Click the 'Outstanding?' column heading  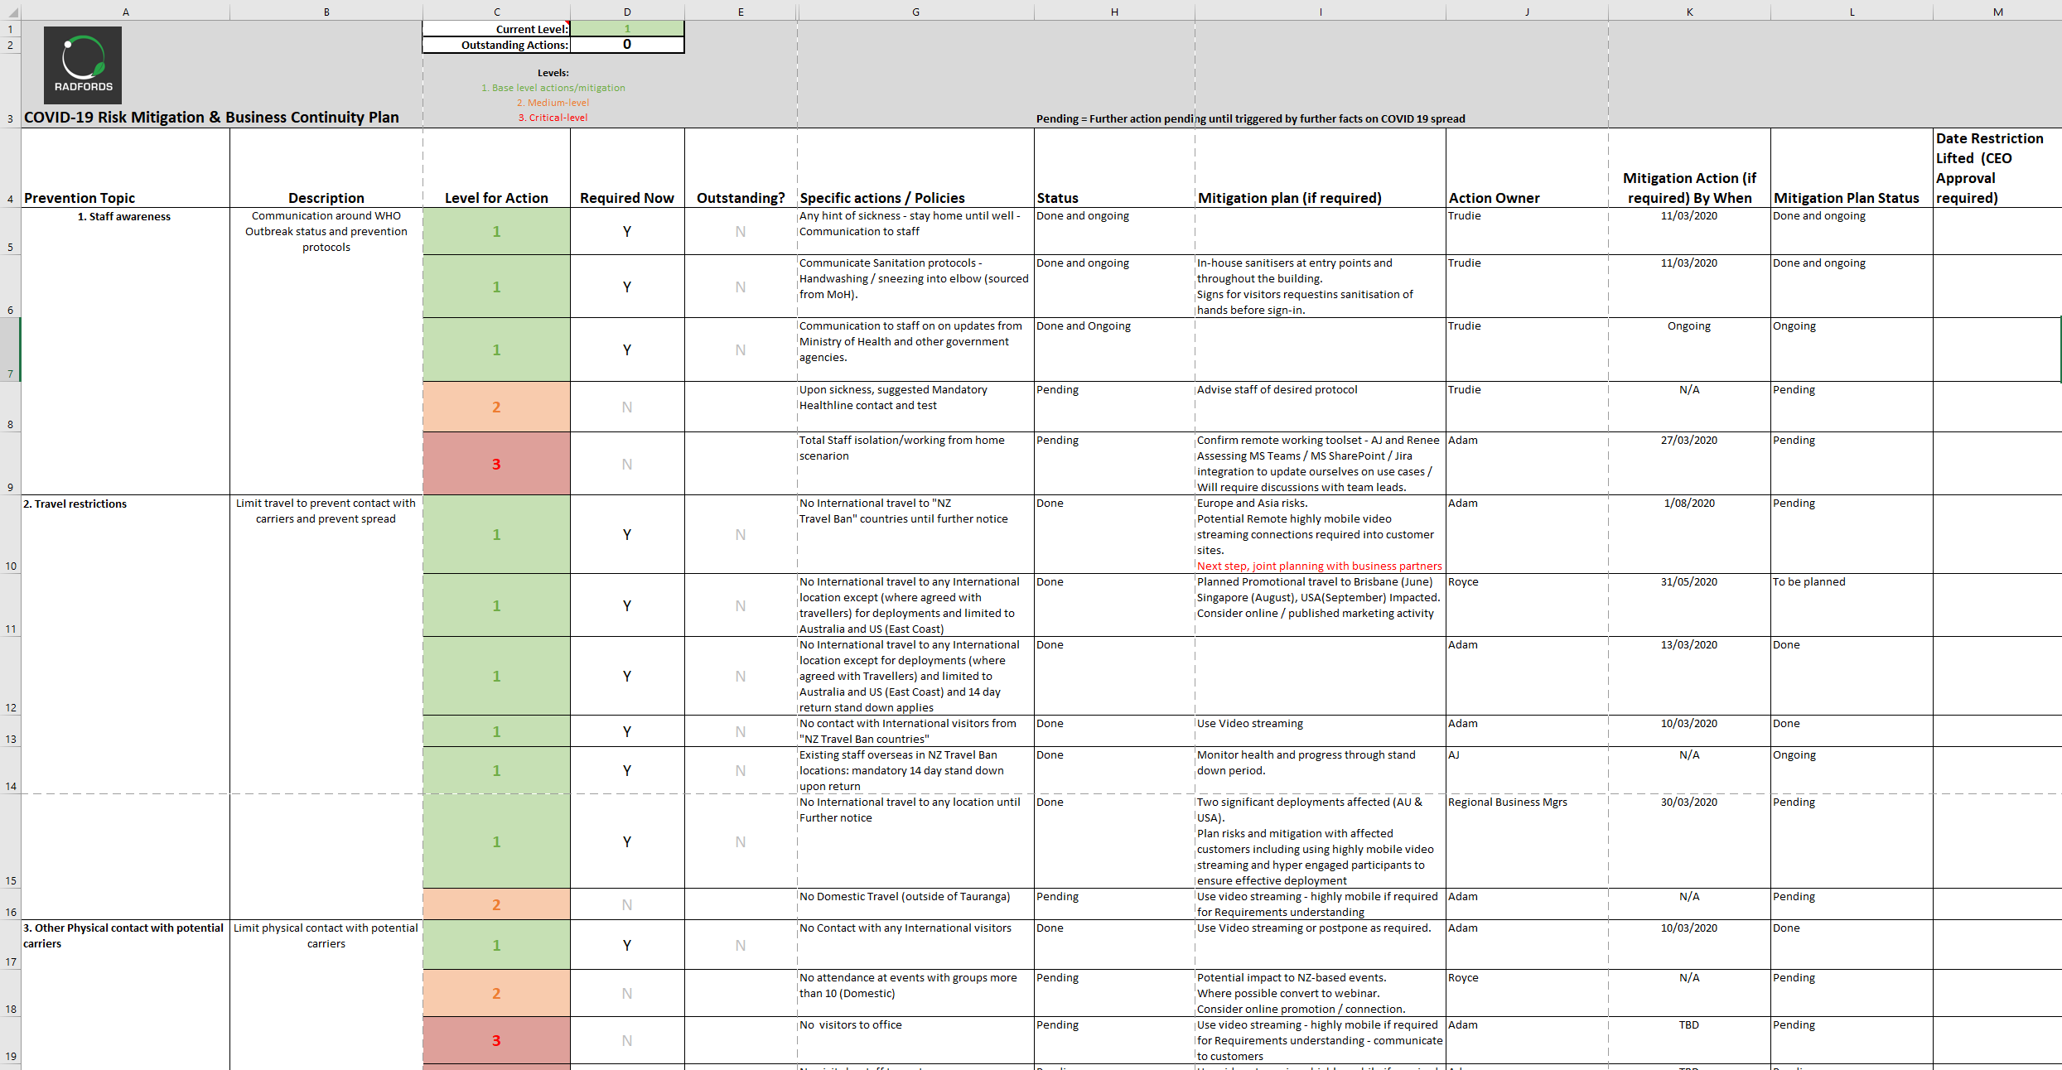pyautogui.click(x=741, y=198)
